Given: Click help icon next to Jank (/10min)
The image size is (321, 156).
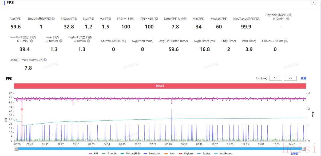Looking at the screenshot, I should click(x=61, y=41).
